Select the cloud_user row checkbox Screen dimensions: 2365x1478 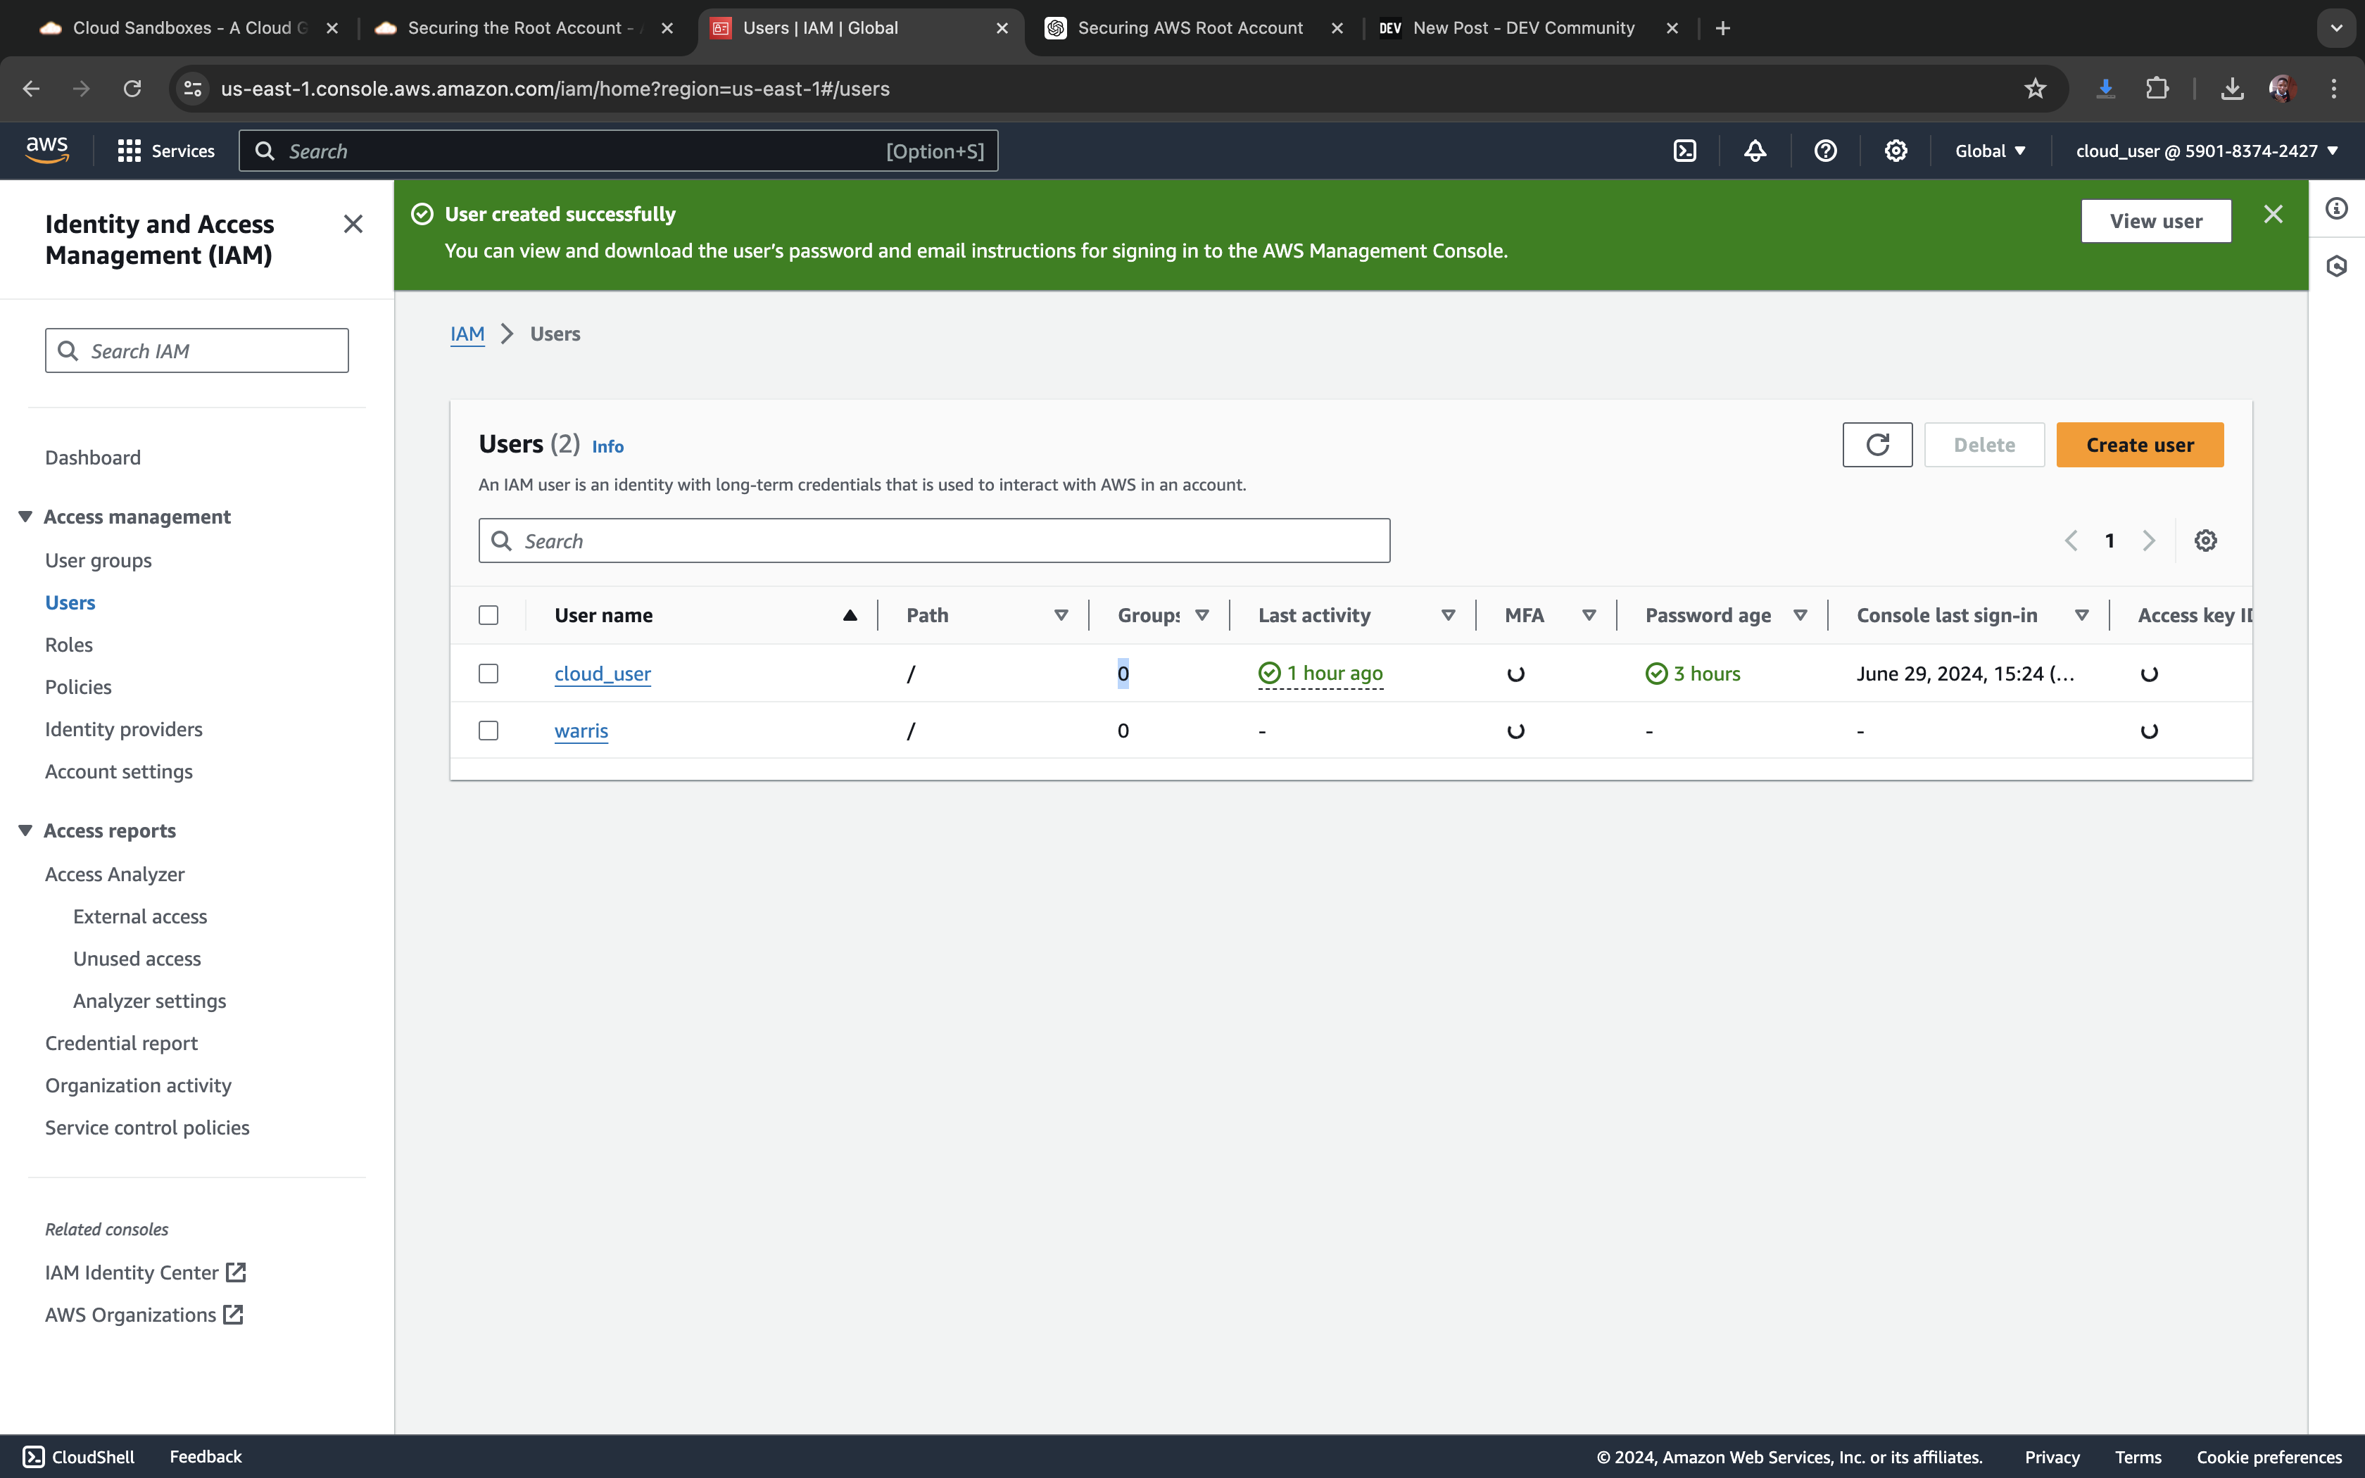tap(488, 674)
